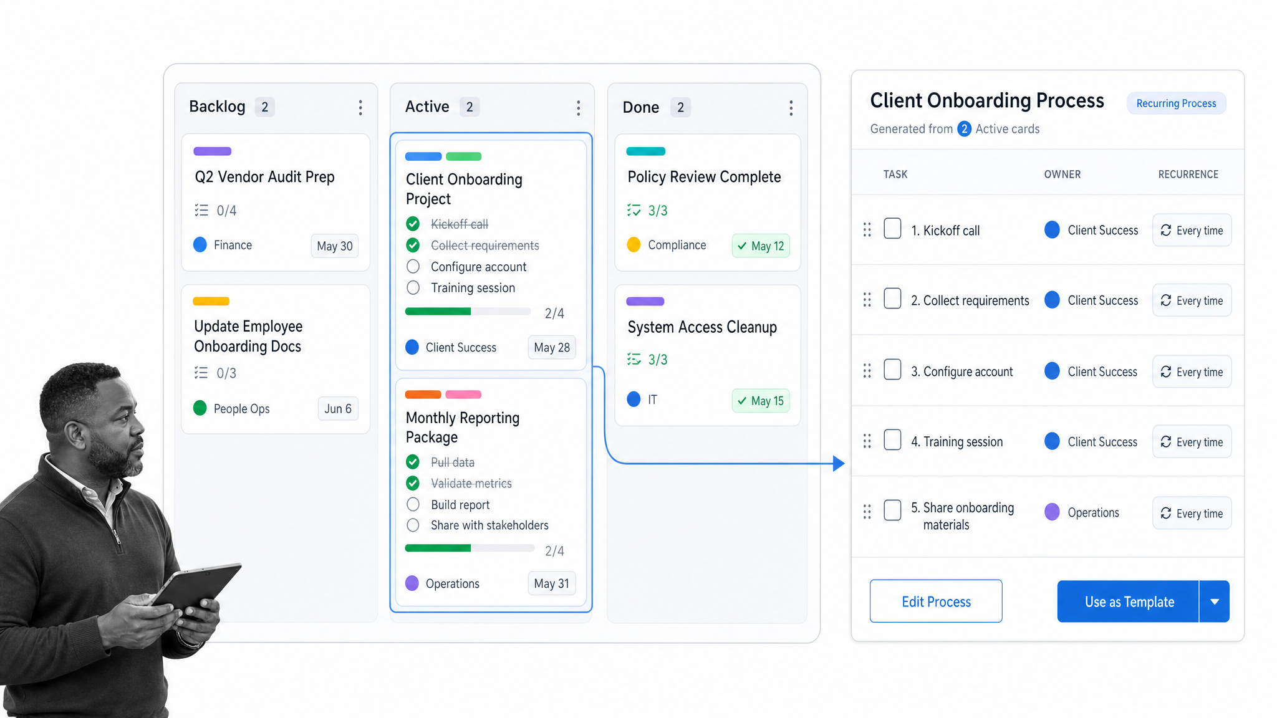
Task: Mark Build report subtask complete
Action: (413, 504)
